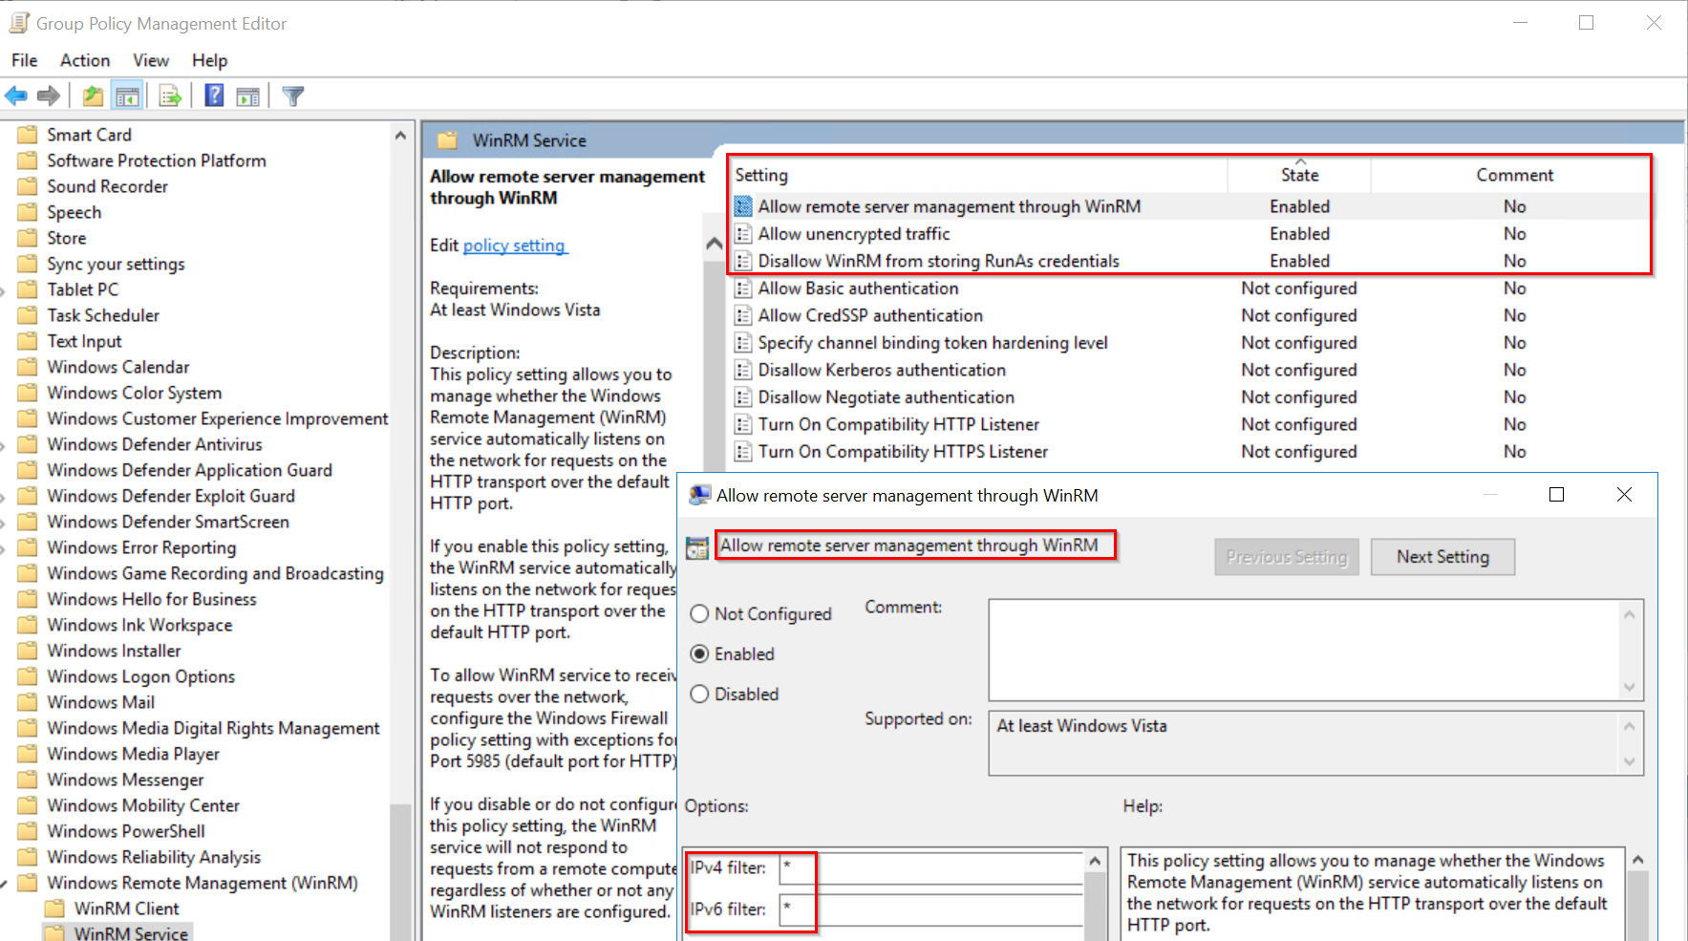1688x941 pixels.
Task: Click the Back arrow toolbar icon
Action: (16, 96)
